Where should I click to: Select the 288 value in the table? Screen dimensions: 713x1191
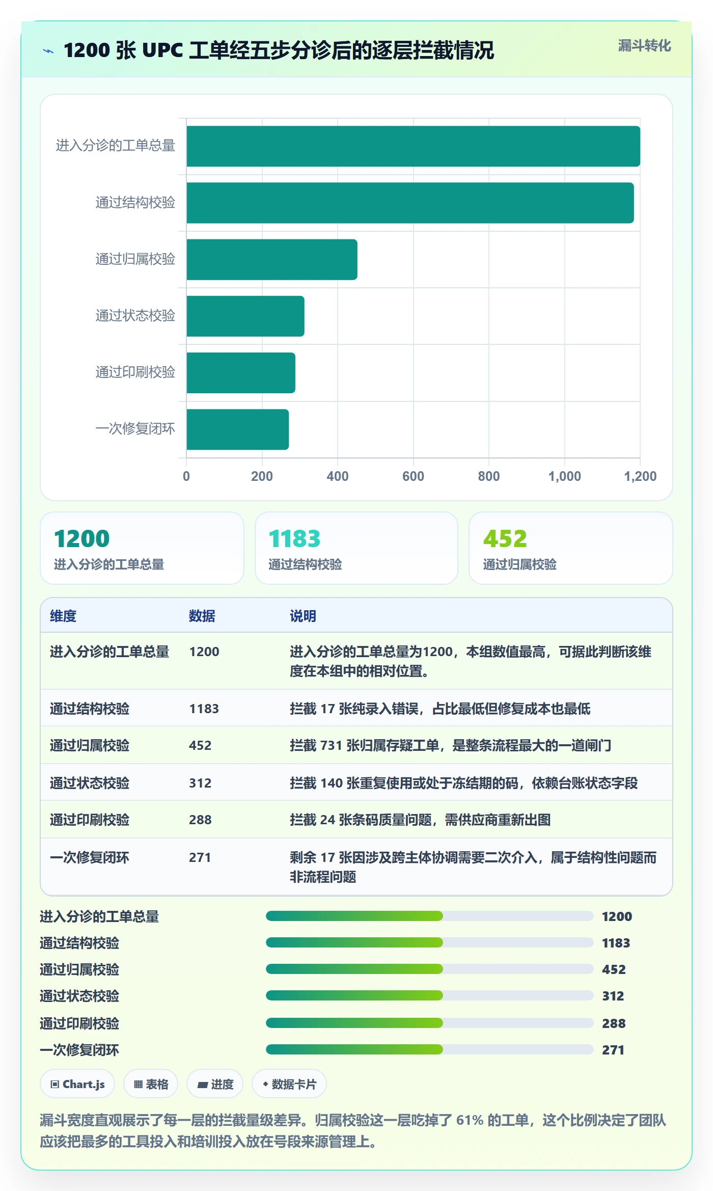coord(200,820)
